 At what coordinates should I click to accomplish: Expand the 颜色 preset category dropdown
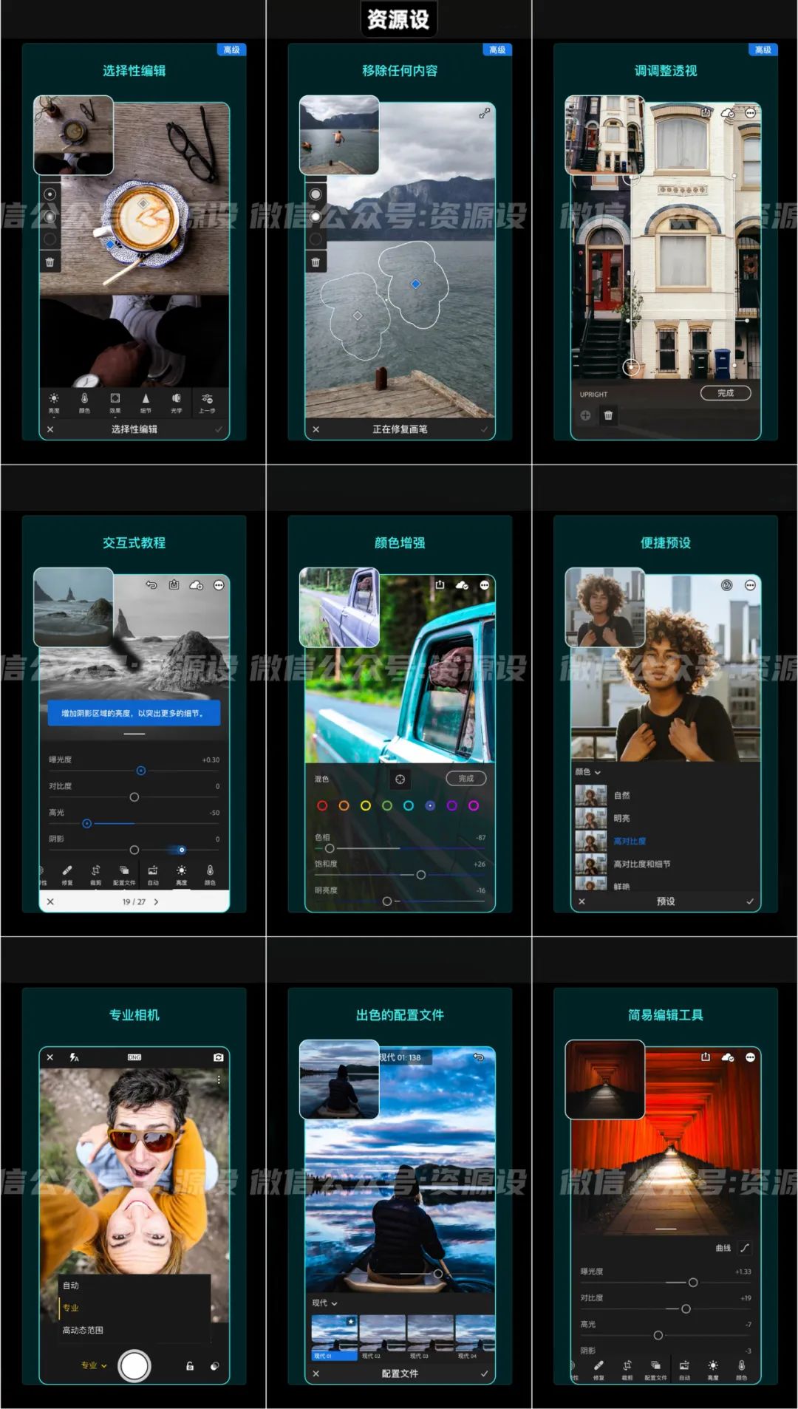pyautogui.click(x=588, y=772)
